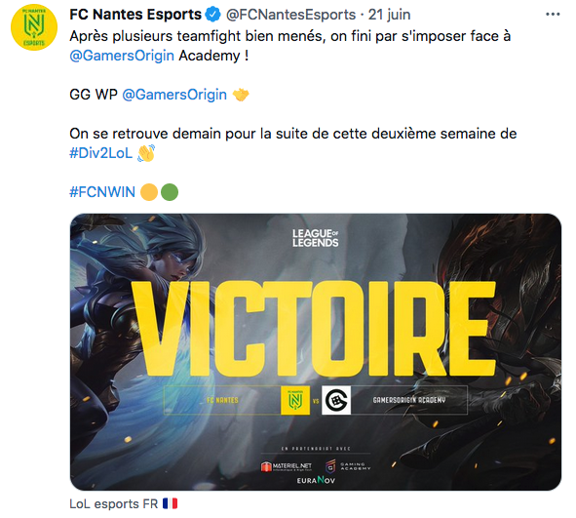Open the VICTOIRE image attachment

tap(316, 352)
